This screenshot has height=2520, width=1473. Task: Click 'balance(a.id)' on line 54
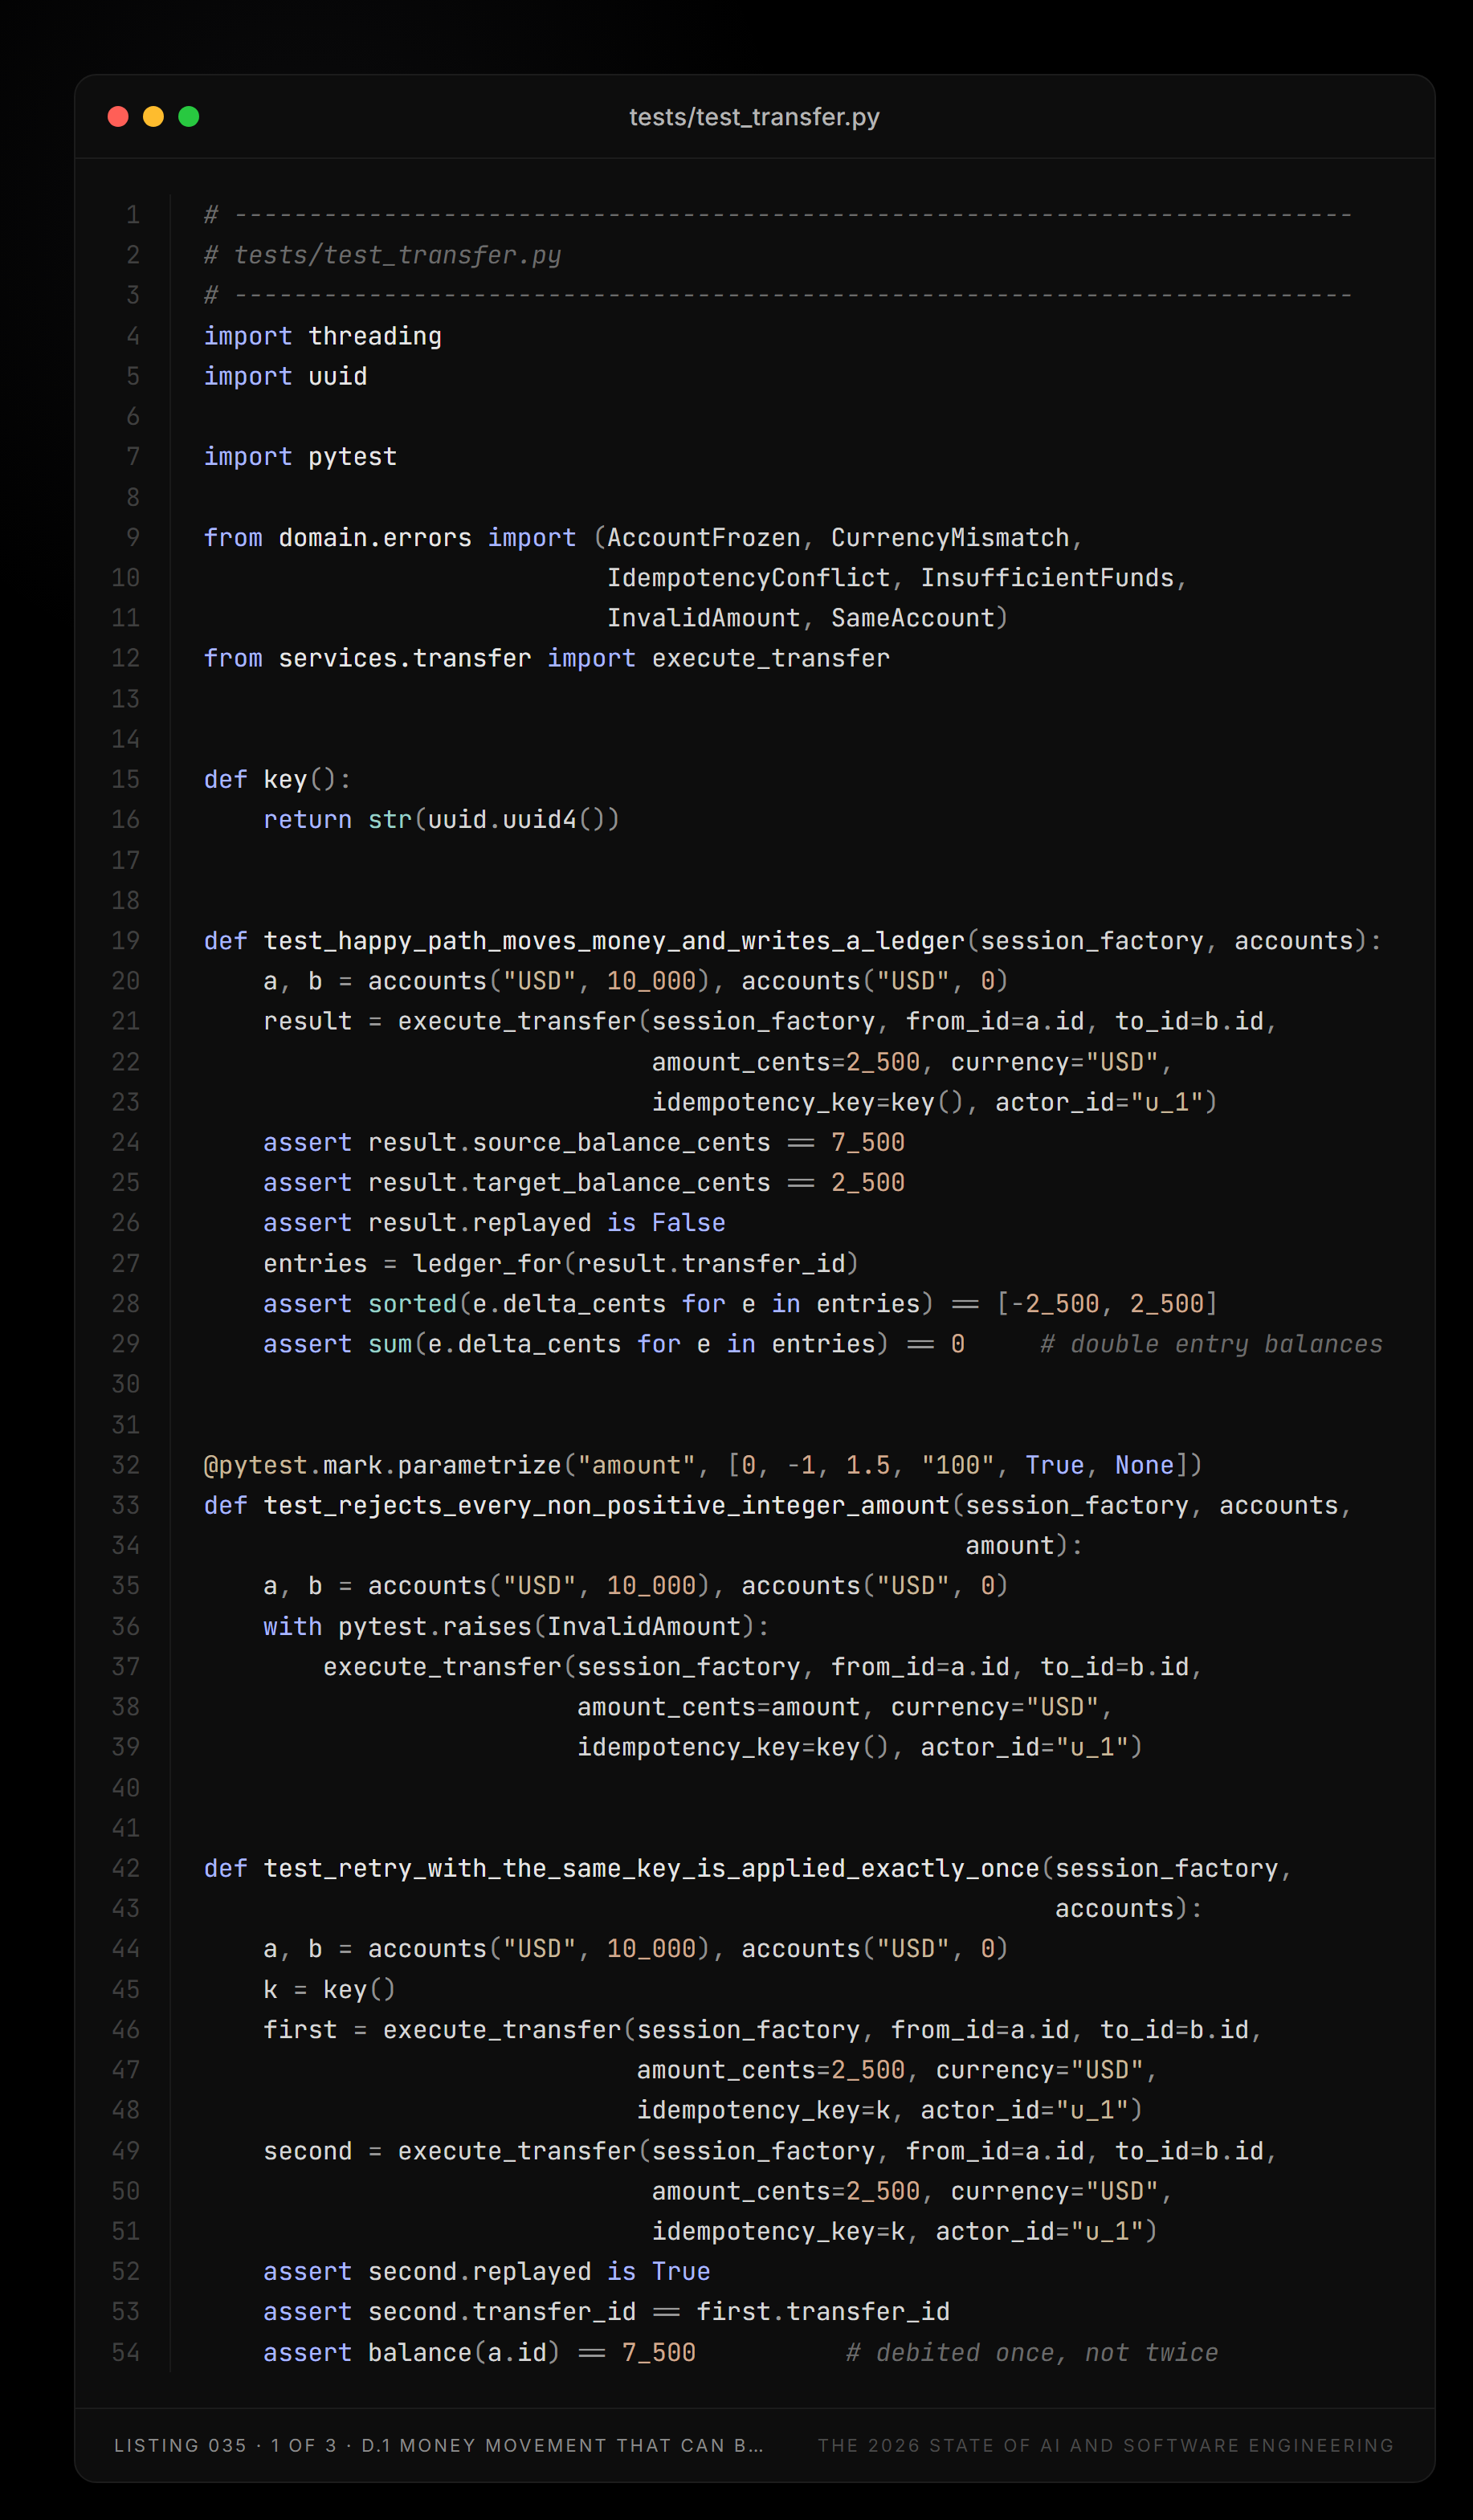pos(464,2352)
